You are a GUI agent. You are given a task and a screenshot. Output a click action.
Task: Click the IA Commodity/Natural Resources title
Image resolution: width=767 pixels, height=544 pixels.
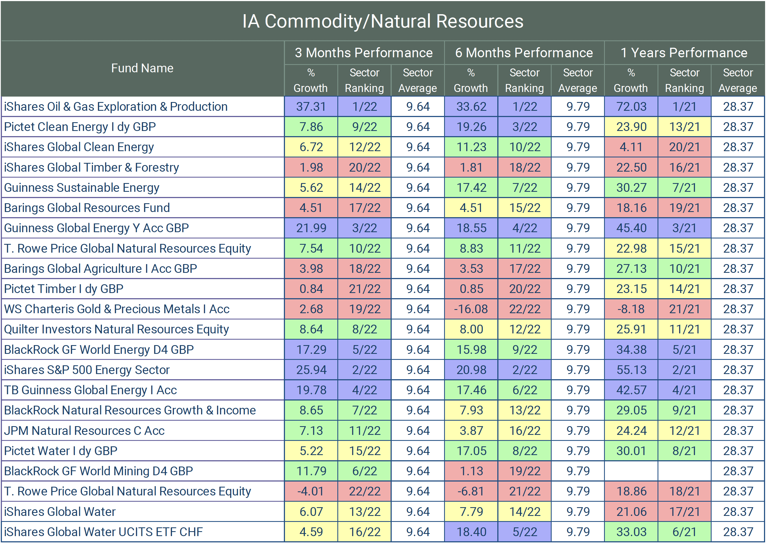click(383, 21)
